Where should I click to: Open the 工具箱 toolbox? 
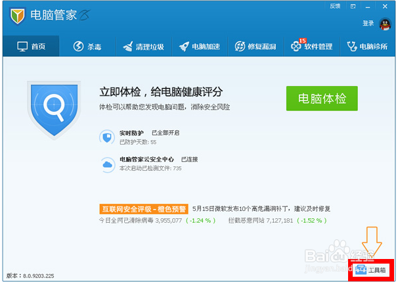[x=371, y=270]
